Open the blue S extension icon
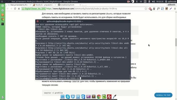This screenshot has height=100, width=177. pos(162,9)
